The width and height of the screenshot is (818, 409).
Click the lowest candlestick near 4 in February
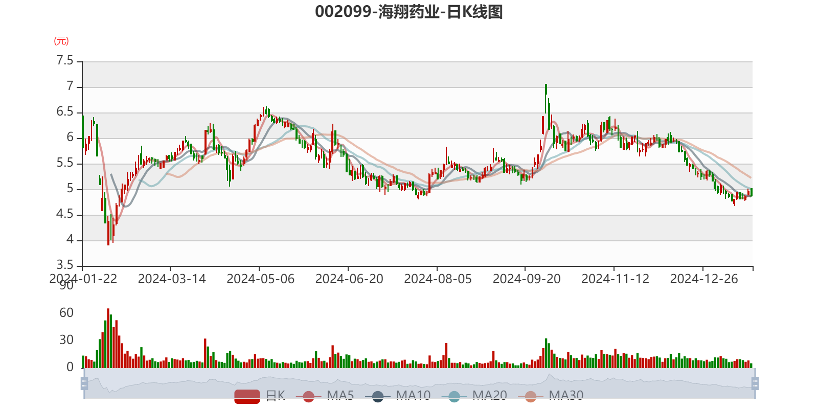tap(108, 230)
